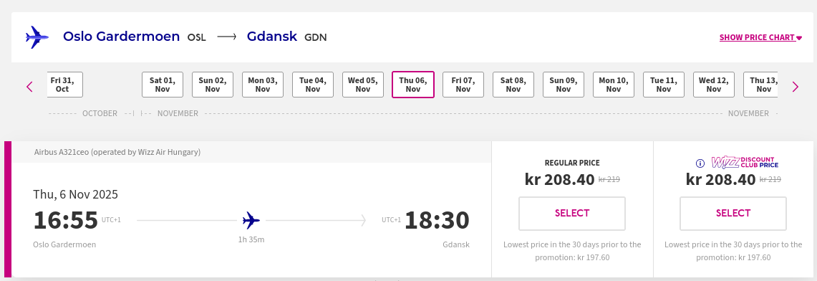Screen dimensions: 817x281
Task: Click the currently selected Thu 06, Nov tab
Action: 413,85
